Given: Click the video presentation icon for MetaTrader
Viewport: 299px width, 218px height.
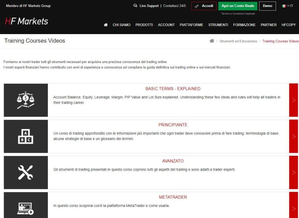Looking at the screenshot, I should point(26,209).
